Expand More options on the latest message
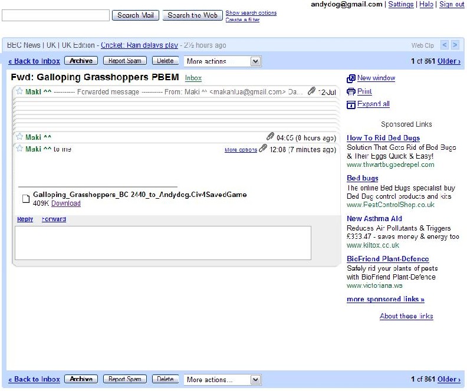 241,150
